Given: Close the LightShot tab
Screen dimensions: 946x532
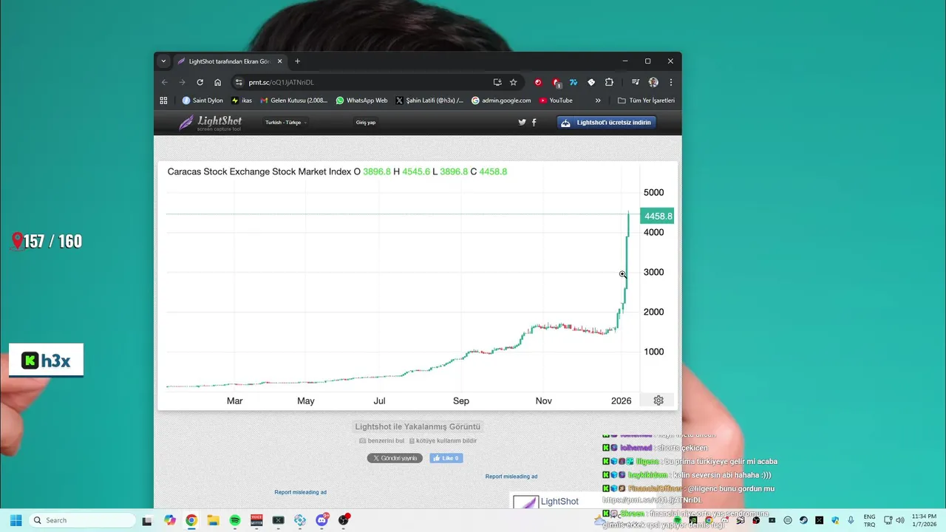Looking at the screenshot, I should click(x=279, y=61).
